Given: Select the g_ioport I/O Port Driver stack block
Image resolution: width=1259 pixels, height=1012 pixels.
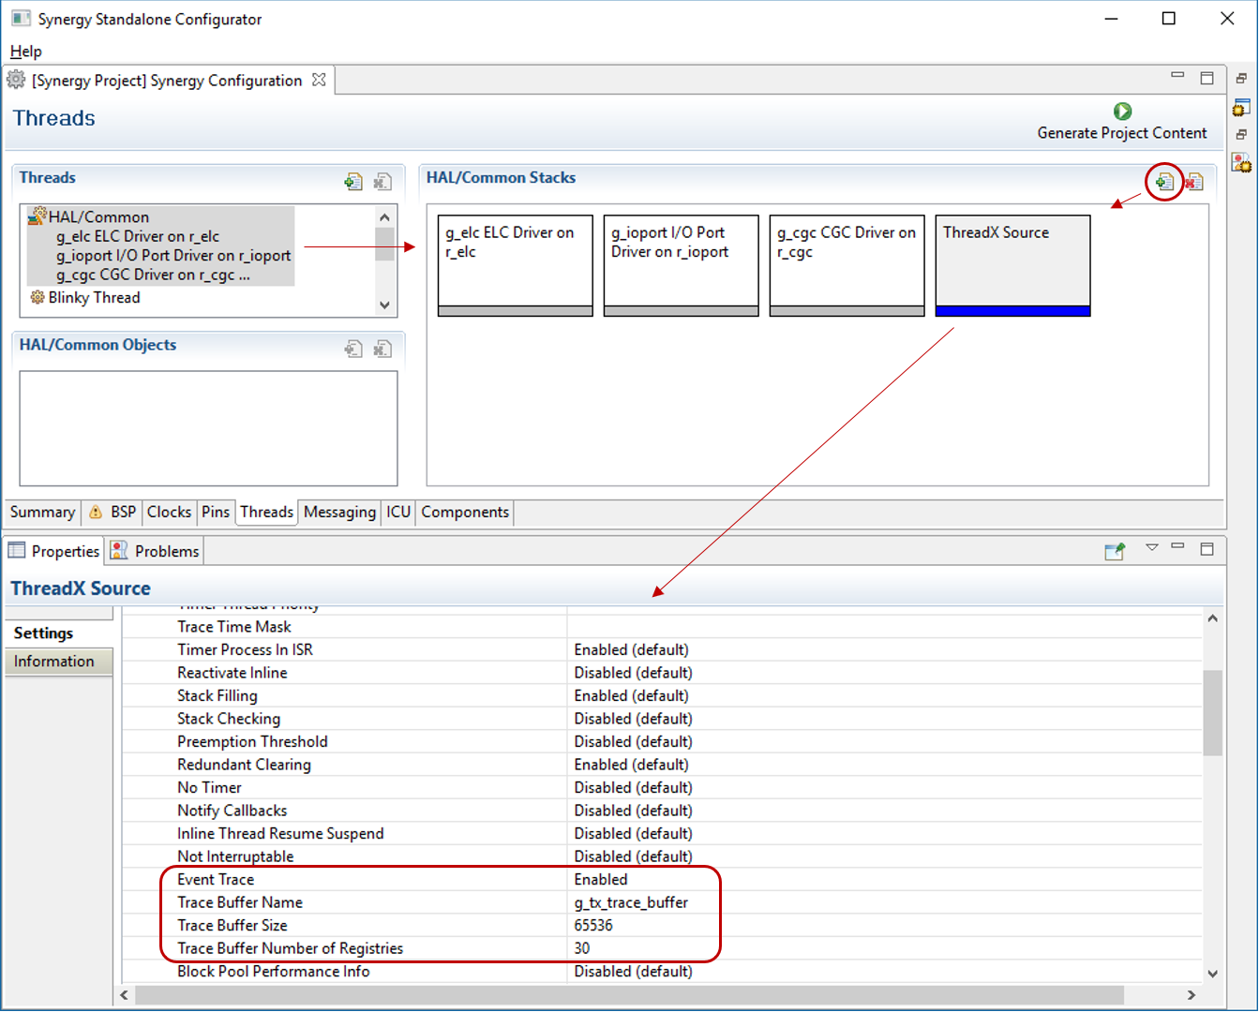Looking at the screenshot, I should click(x=682, y=266).
